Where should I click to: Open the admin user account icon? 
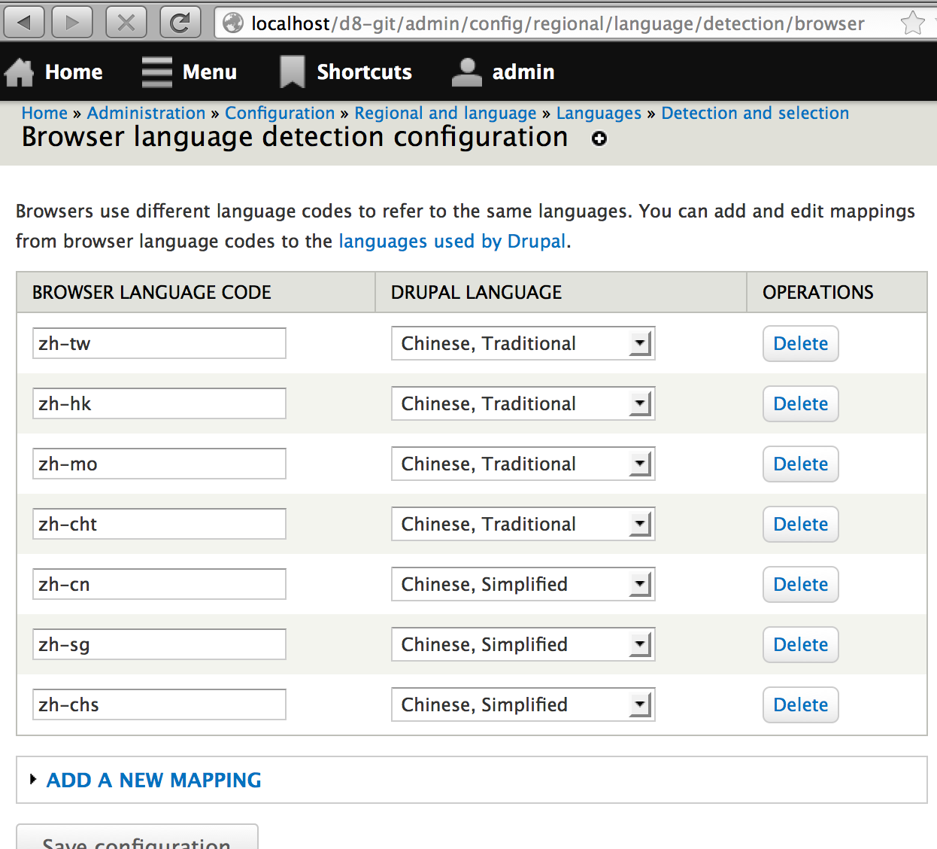(x=466, y=70)
